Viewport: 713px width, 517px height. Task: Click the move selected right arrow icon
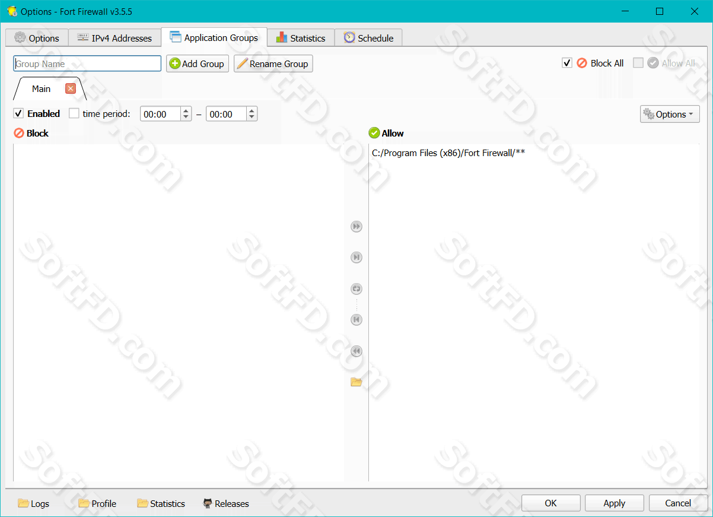point(356,258)
